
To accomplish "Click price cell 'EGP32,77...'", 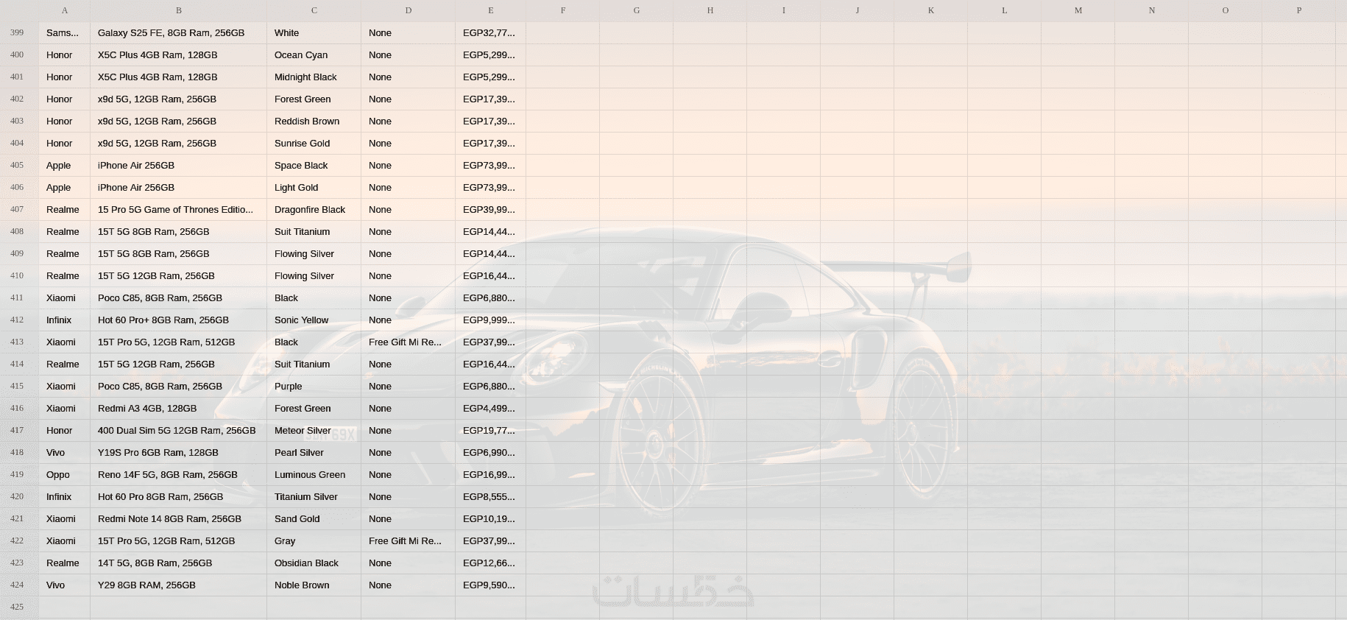I will (x=491, y=33).
